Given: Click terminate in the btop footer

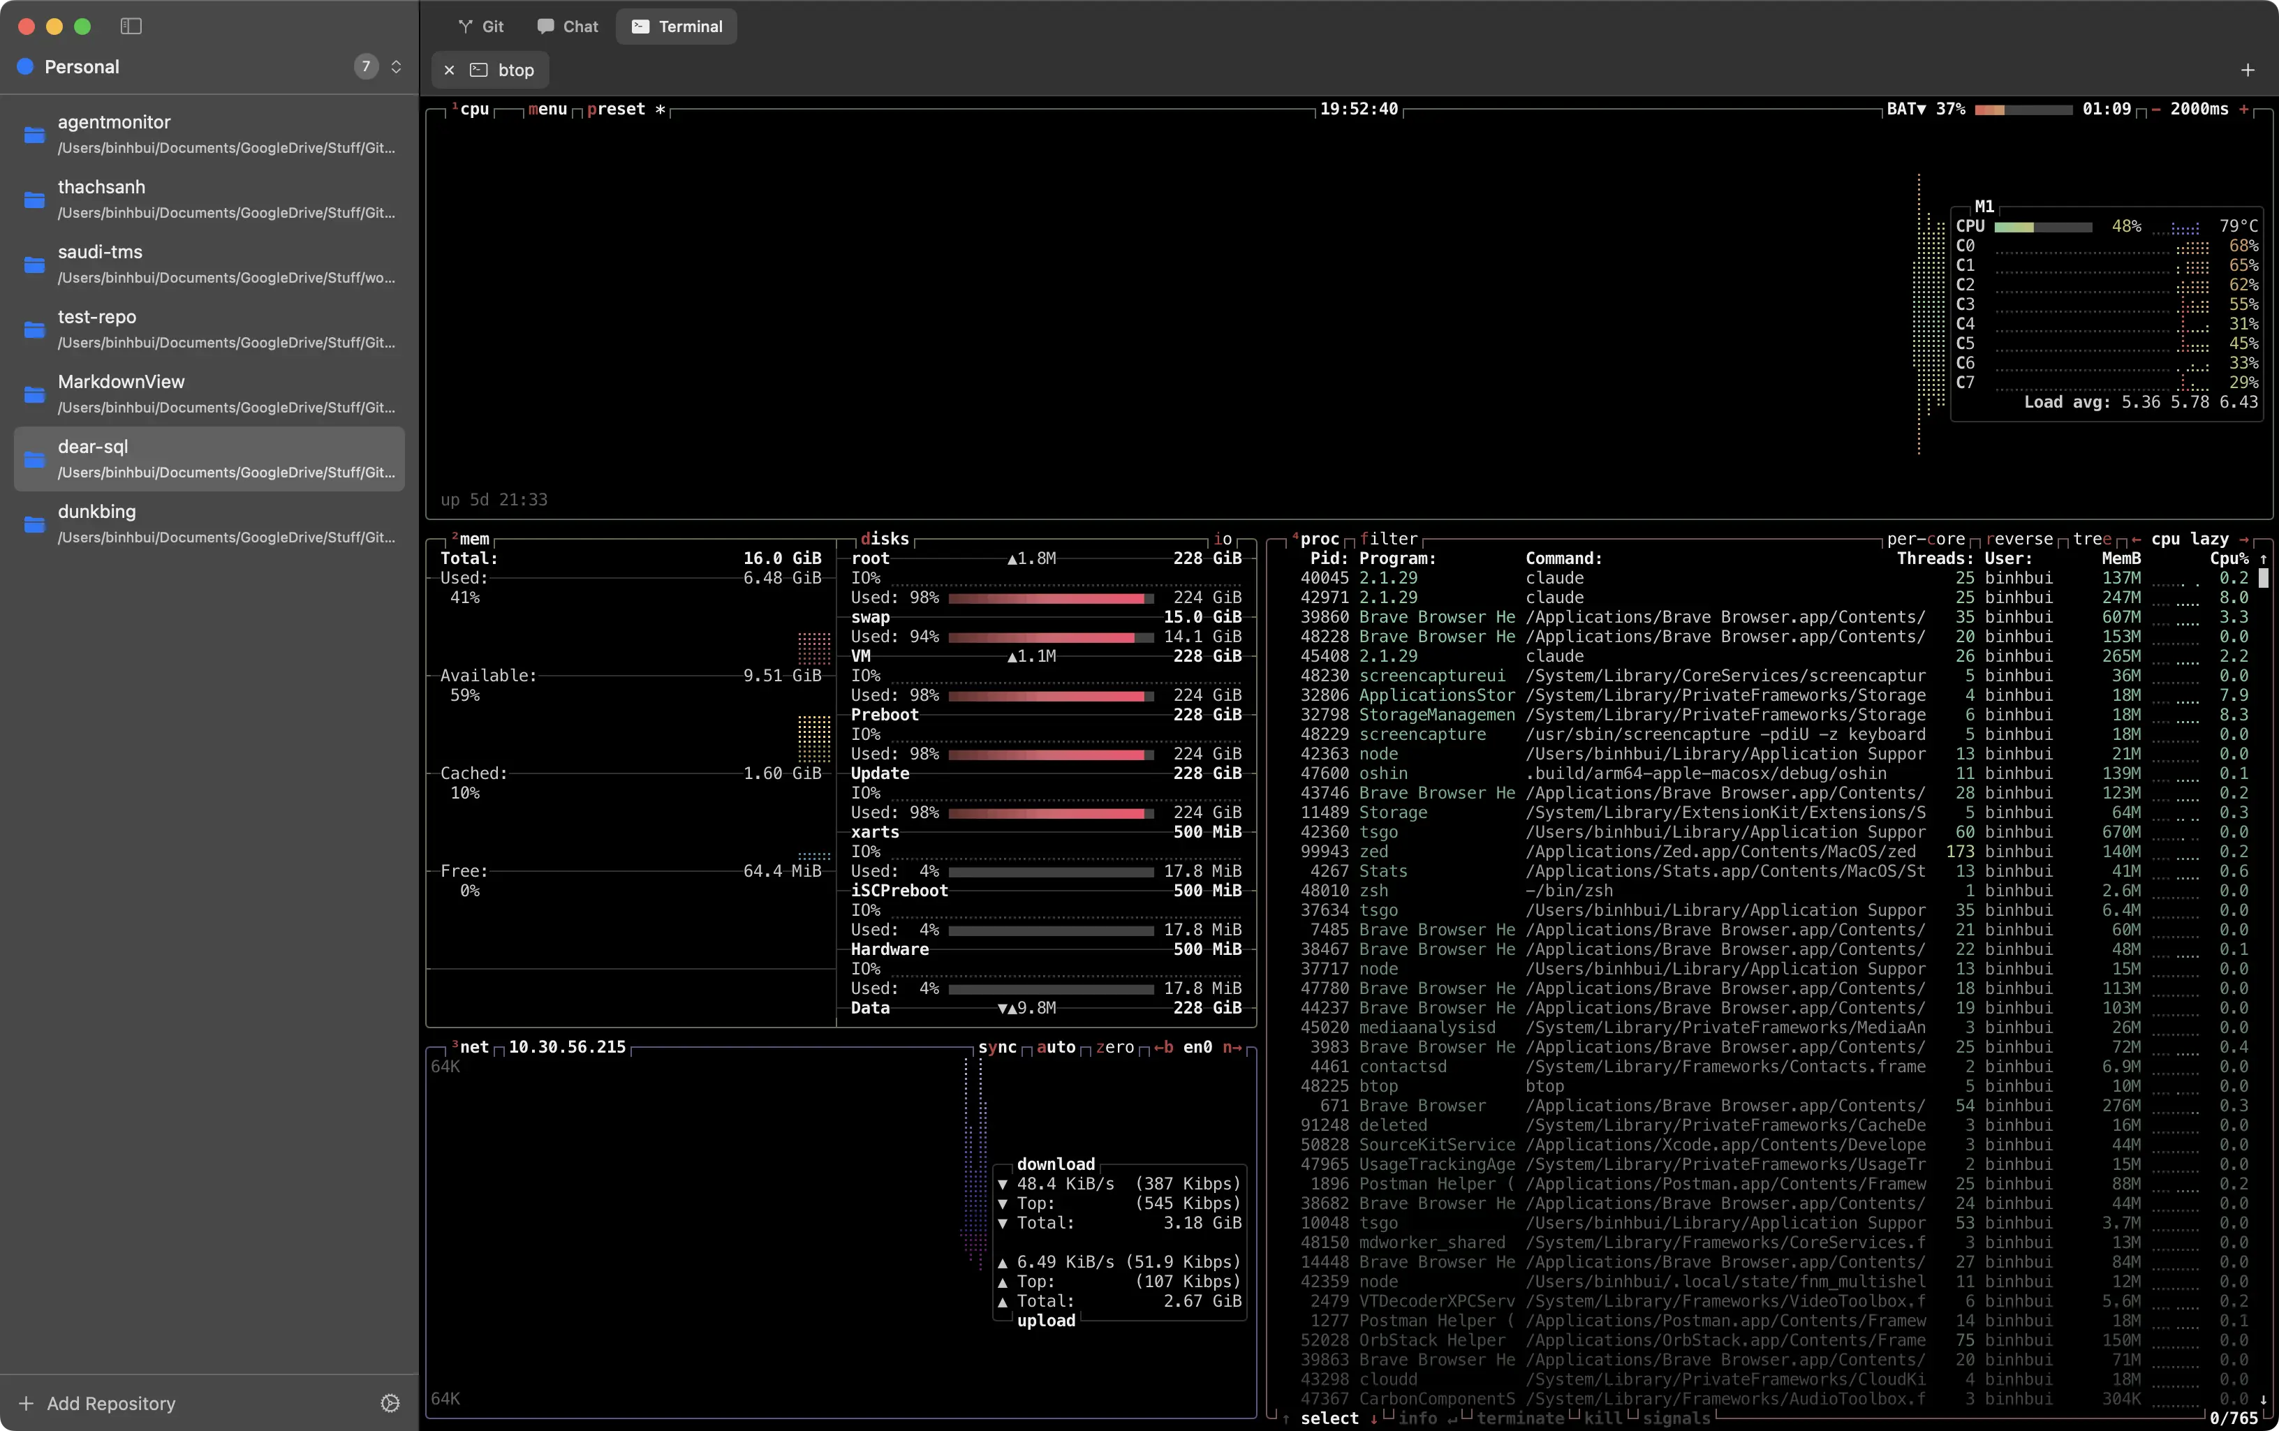Looking at the screenshot, I should (1522, 1418).
